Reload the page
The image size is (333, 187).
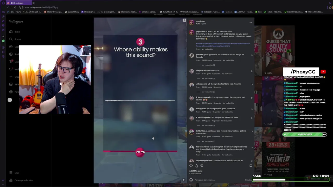[x=15, y=7]
